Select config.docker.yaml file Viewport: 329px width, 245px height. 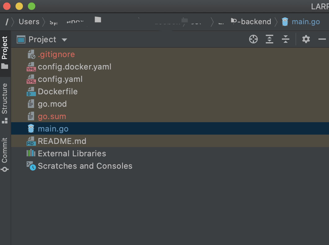(x=74, y=67)
